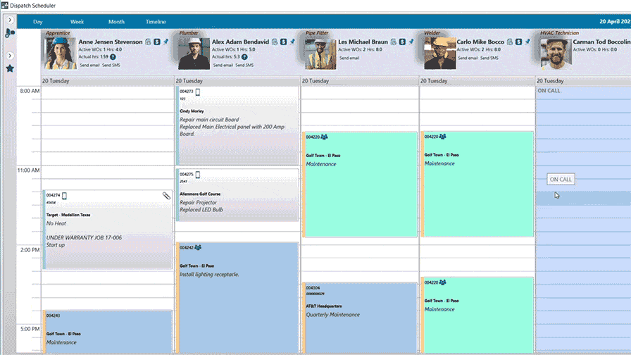Image resolution: width=631 pixels, height=355 pixels.
Task: Click Alex Adam Bendavid's document icon
Action: point(275,42)
